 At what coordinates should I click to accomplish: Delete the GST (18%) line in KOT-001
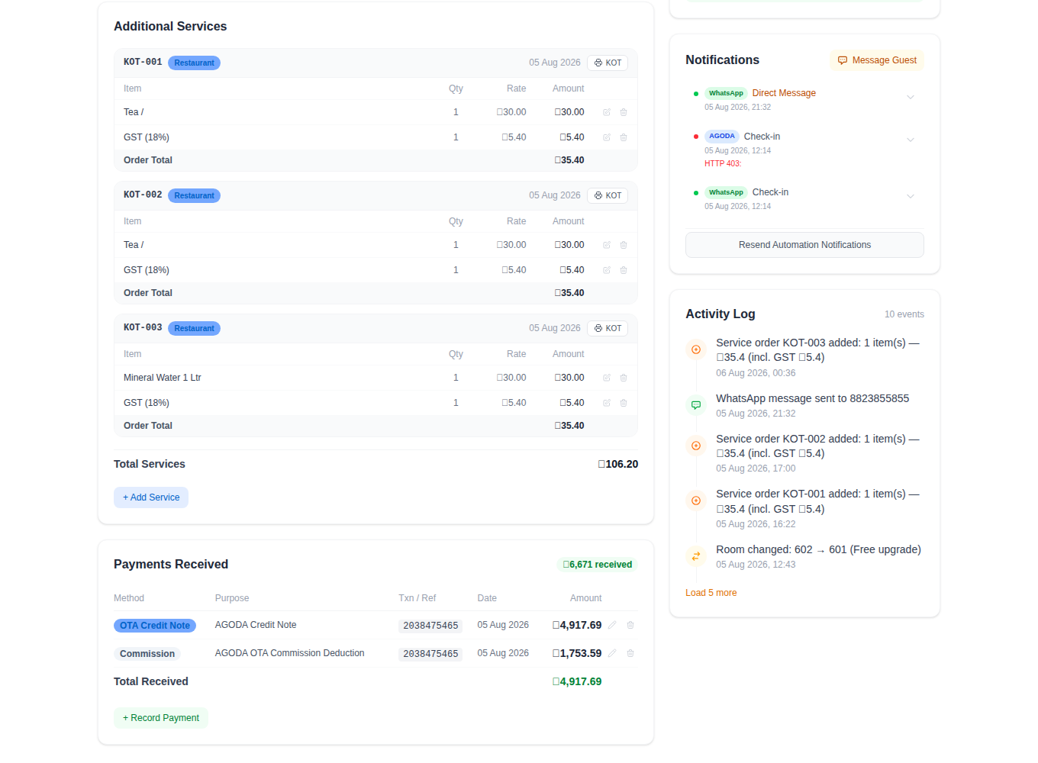point(624,137)
